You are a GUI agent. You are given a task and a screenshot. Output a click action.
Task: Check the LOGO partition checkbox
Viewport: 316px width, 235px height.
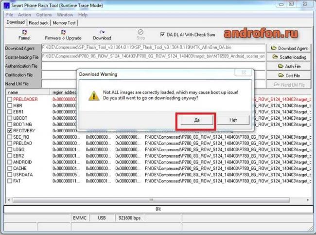[10, 149]
